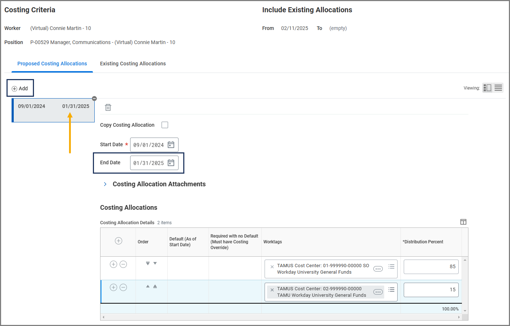The image size is (510, 326).
Task: Switch to list viewing mode
Action: click(498, 88)
